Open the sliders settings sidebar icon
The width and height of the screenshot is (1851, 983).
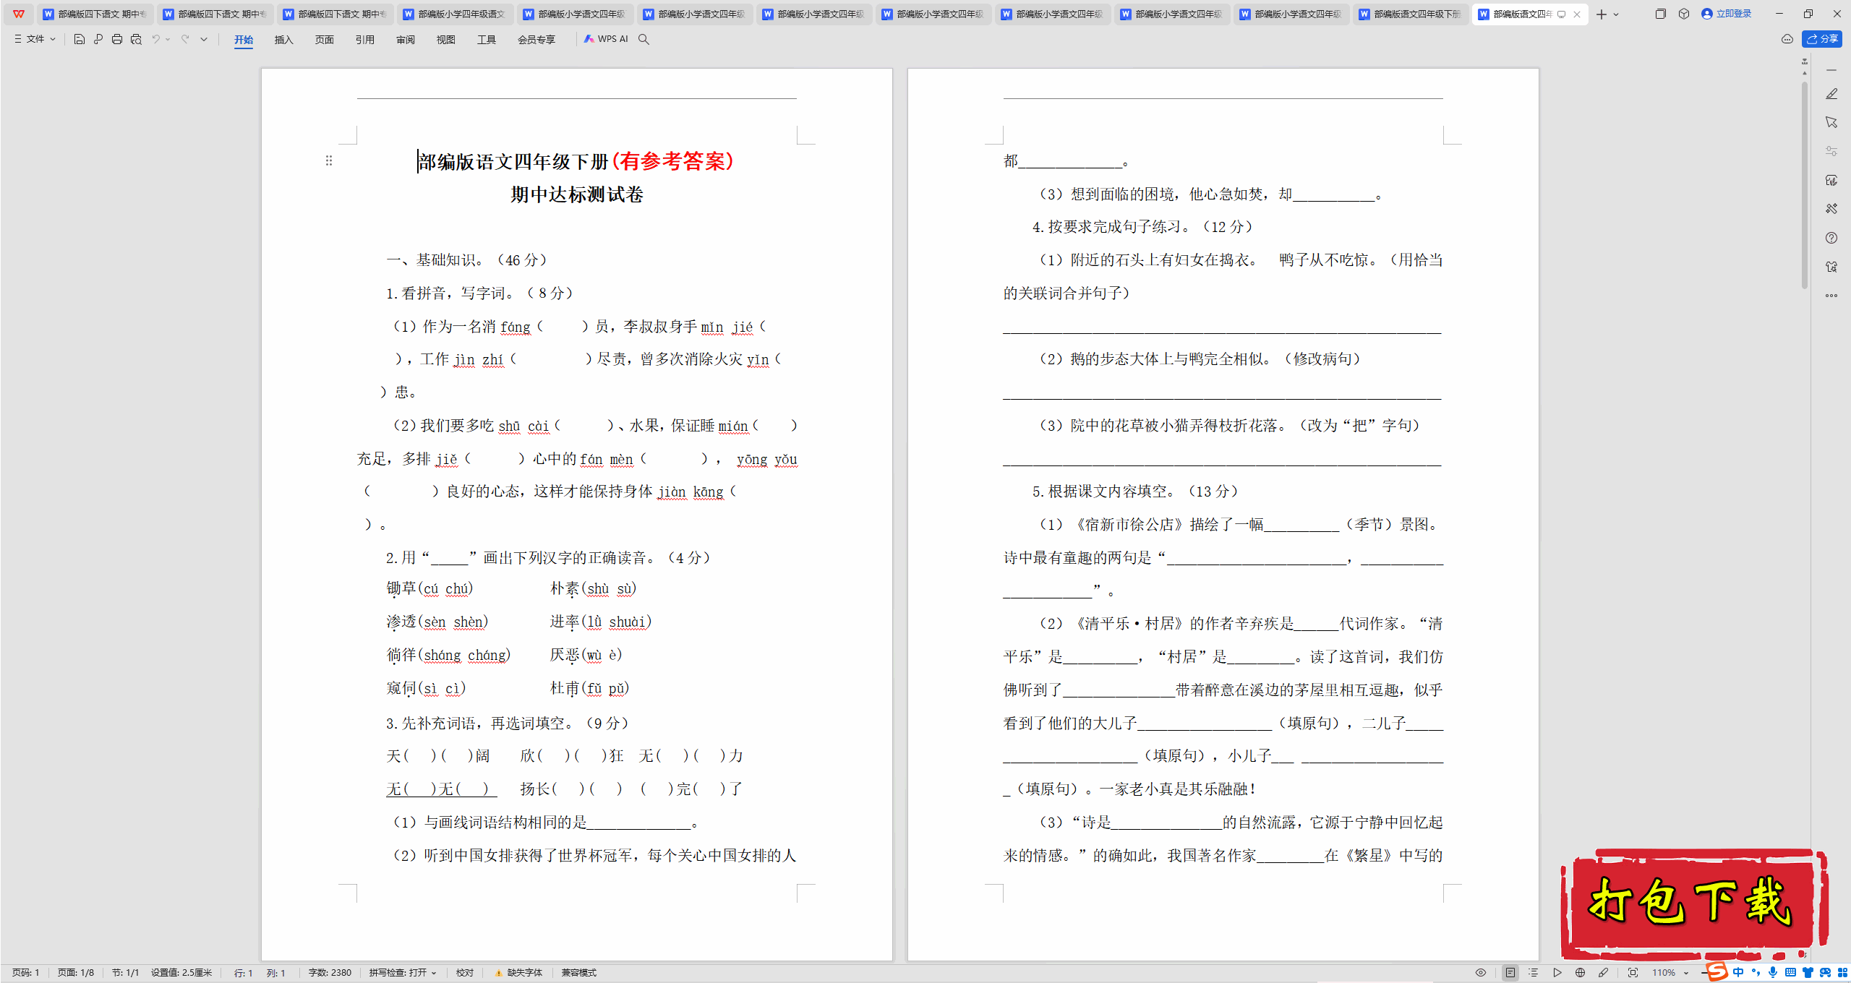point(1831,151)
